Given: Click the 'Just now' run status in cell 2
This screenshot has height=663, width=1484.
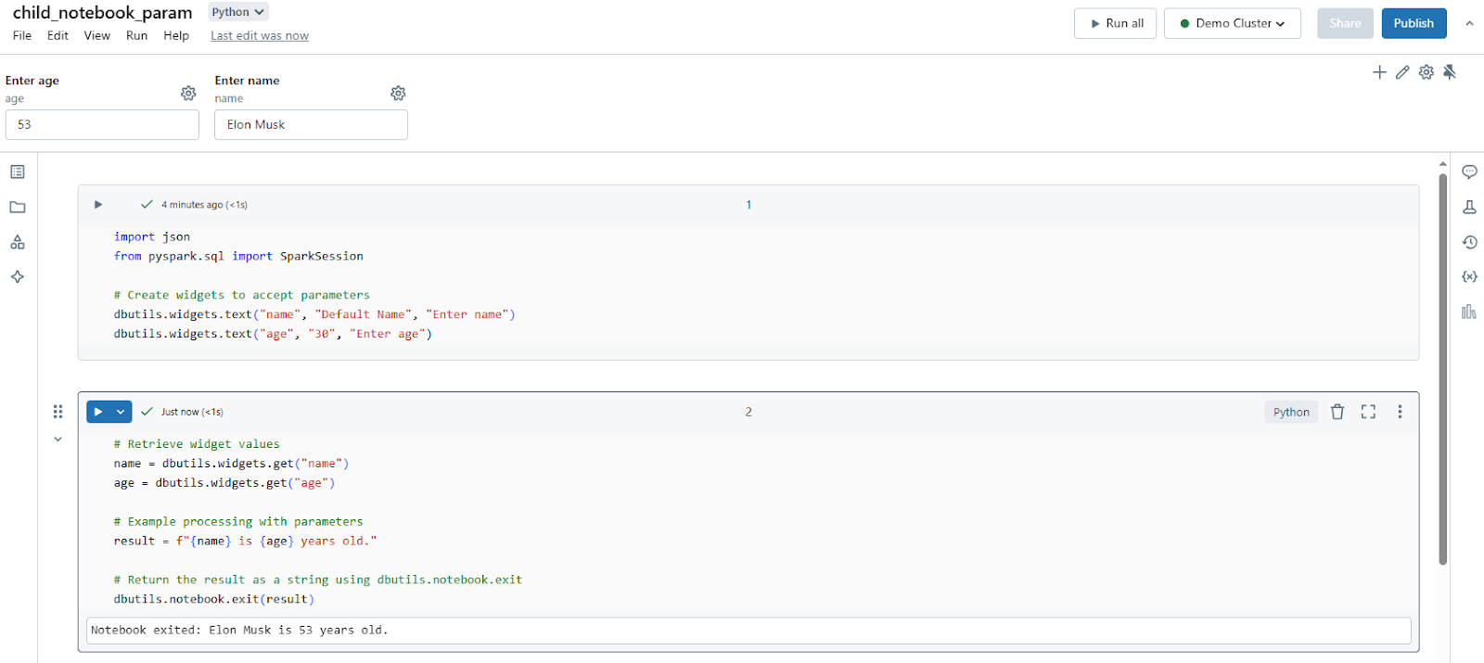Looking at the screenshot, I should click(192, 412).
